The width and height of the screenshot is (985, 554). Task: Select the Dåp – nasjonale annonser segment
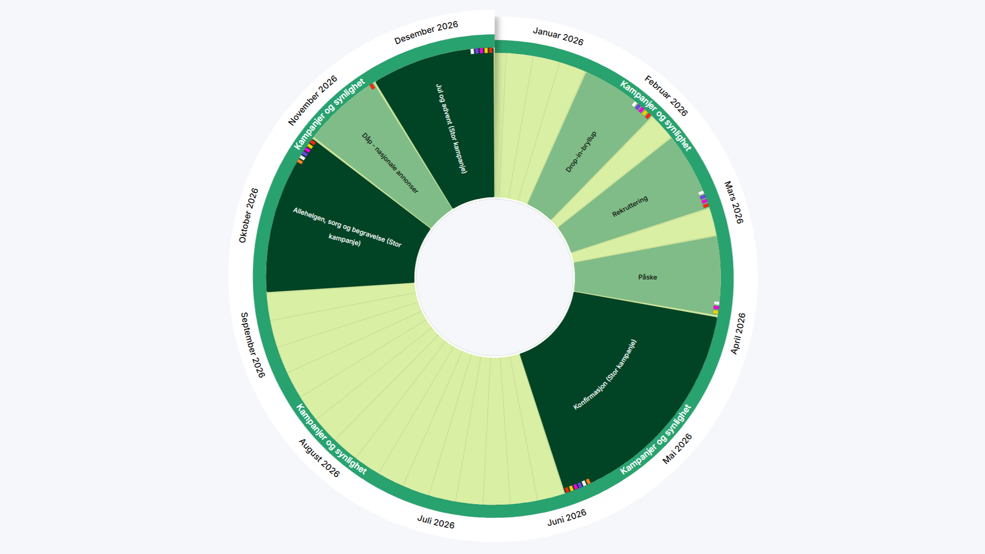click(x=390, y=163)
